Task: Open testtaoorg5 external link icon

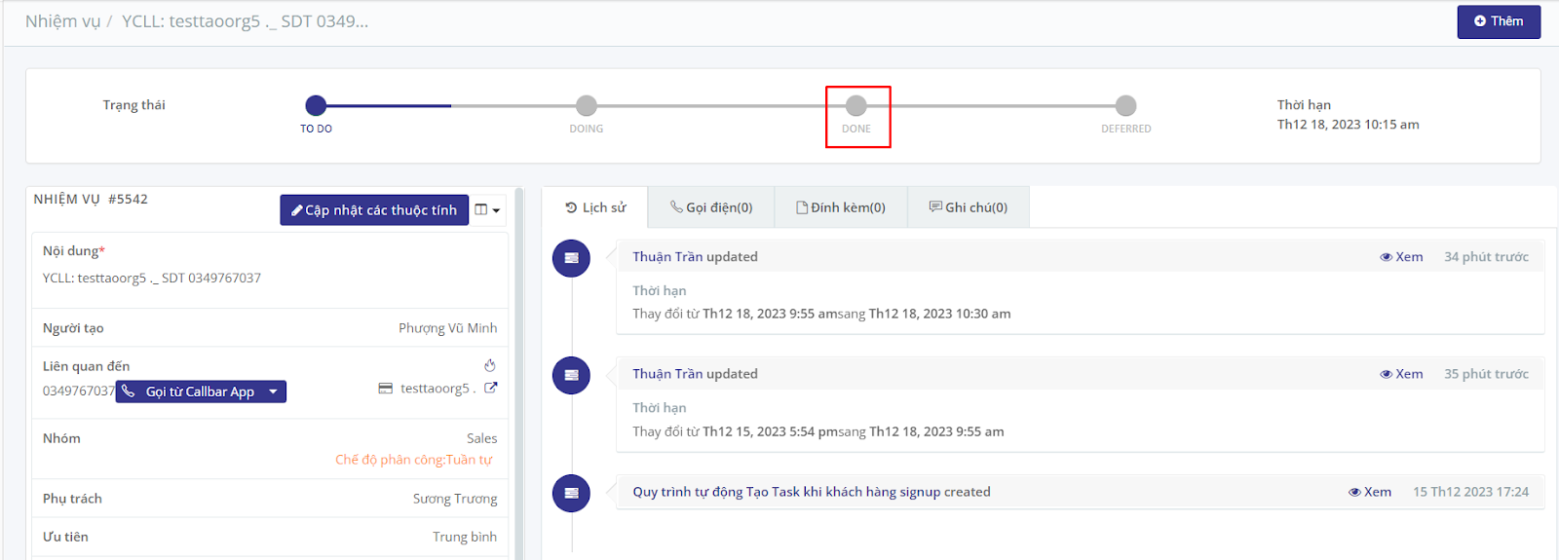Action: (x=490, y=388)
